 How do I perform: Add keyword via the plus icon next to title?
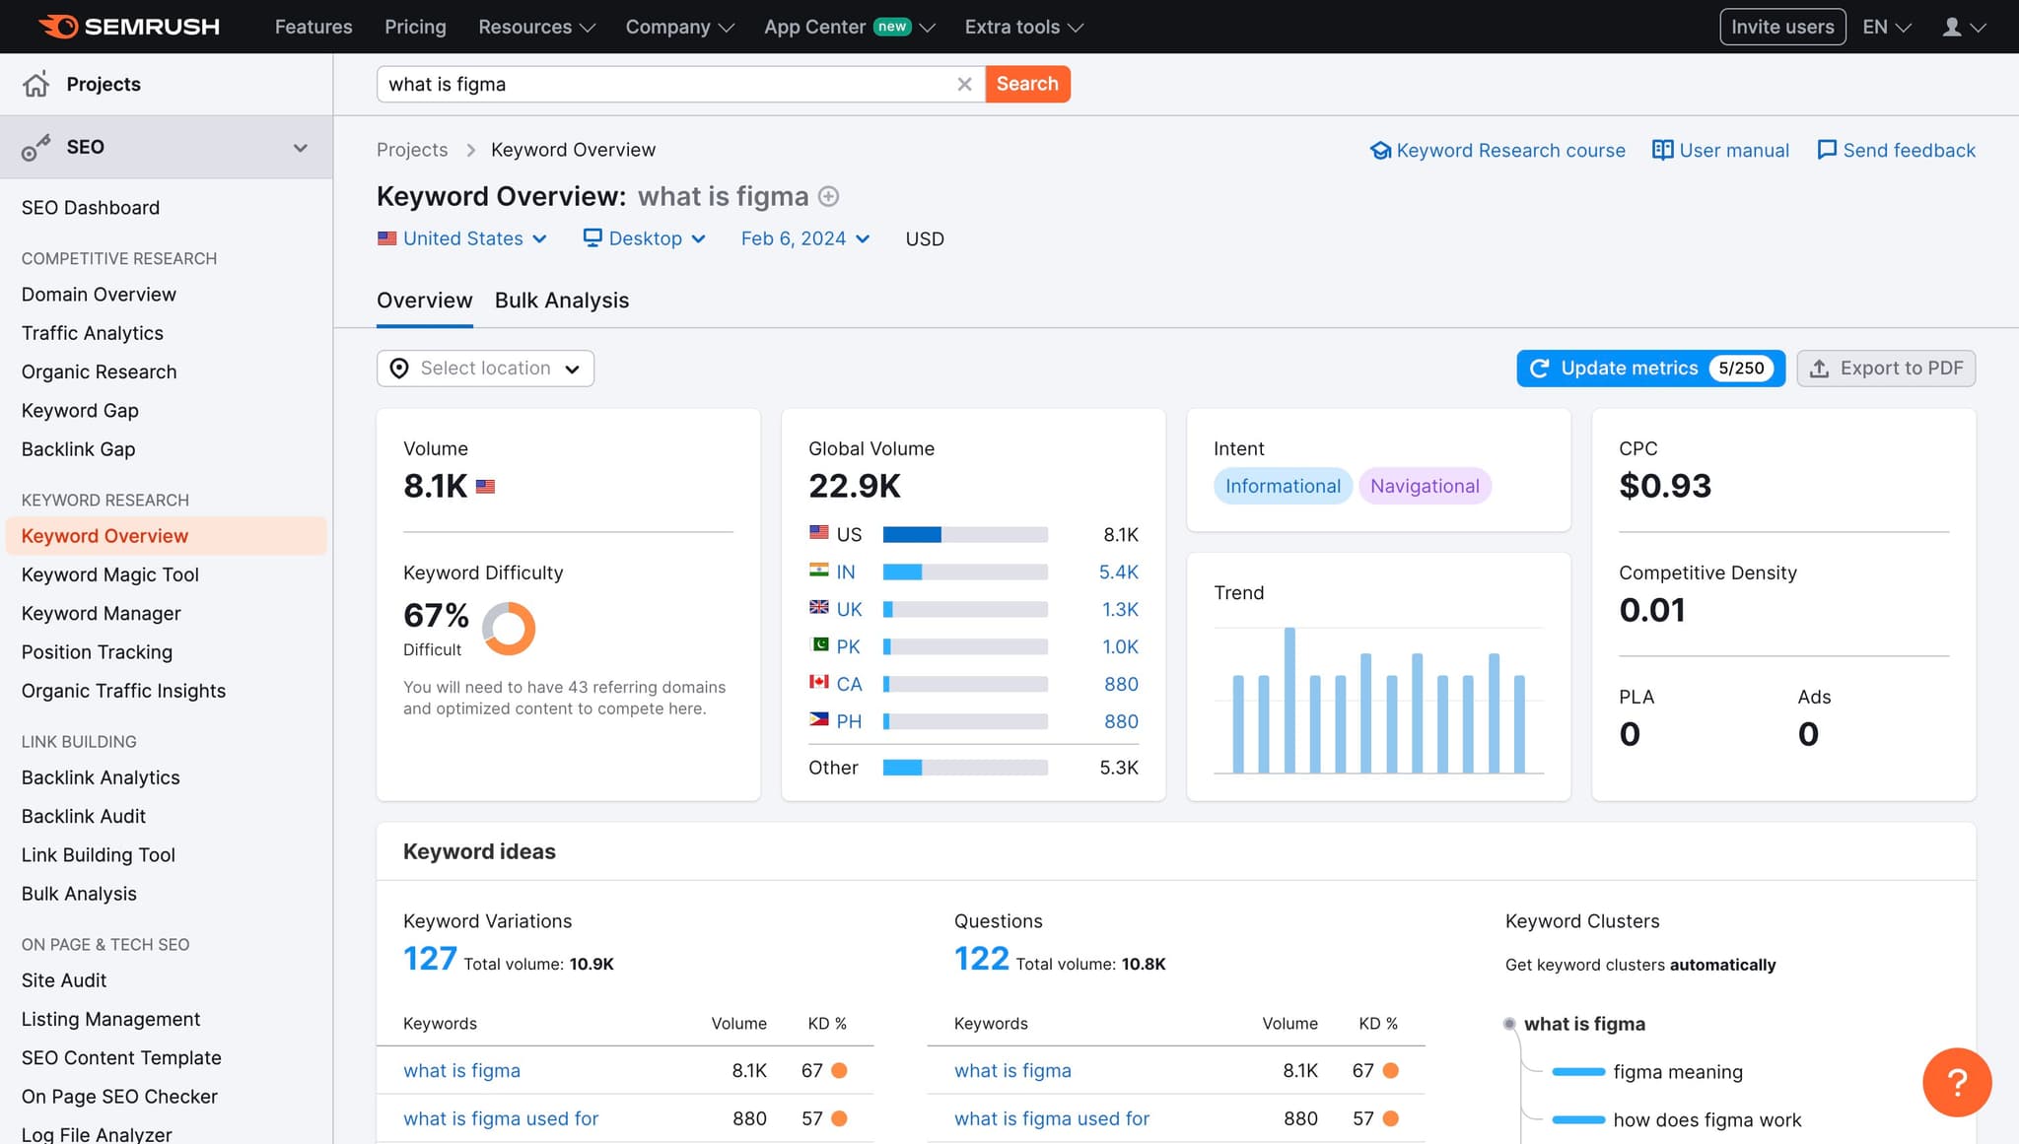828,196
